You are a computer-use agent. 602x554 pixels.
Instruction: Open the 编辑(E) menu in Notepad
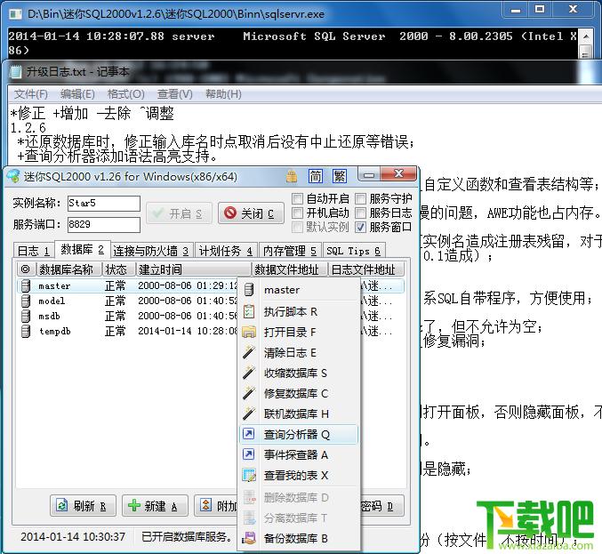coord(77,94)
